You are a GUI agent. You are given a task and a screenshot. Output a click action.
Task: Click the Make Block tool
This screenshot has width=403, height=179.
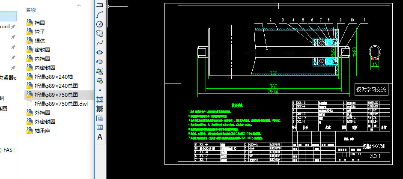(x=100, y=81)
